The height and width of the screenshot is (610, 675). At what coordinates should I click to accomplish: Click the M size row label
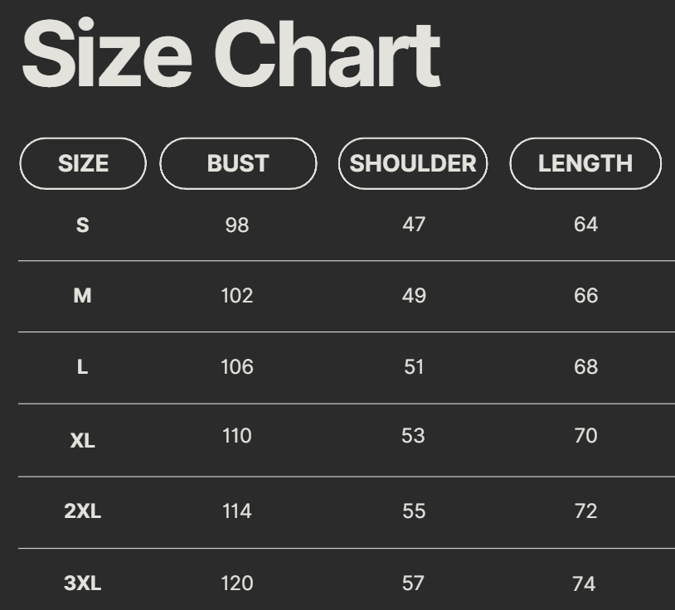coord(83,296)
